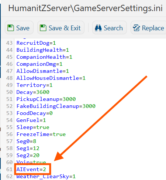Click the binoculars icon on Search
166x180 pixels.
(x=98, y=28)
